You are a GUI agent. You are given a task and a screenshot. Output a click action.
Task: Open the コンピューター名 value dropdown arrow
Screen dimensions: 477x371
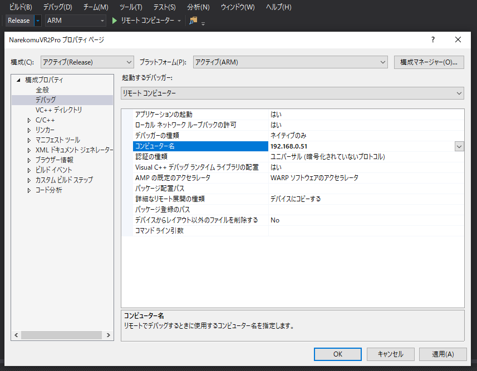[459, 146]
